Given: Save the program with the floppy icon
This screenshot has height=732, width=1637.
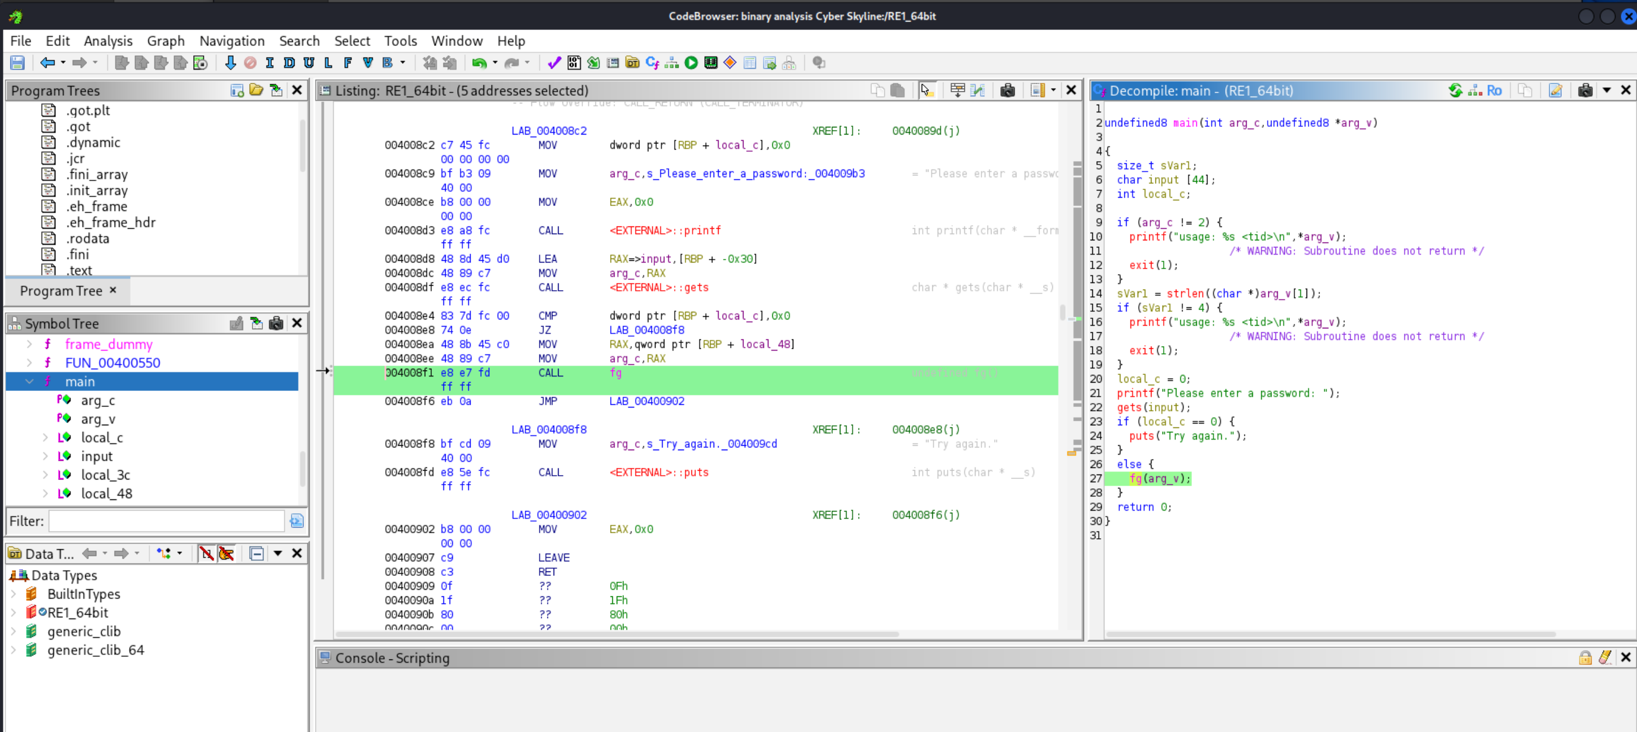Looking at the screenshot, I should pyautogui.click(x=17, y=62).
